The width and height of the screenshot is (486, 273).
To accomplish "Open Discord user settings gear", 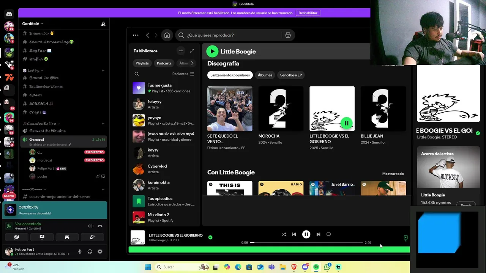I will pos(100,251).
